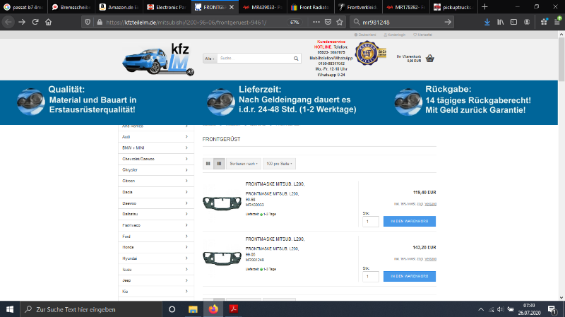Switch to pickuptrucks tab

pyautogui.click(x=453, y=7)
